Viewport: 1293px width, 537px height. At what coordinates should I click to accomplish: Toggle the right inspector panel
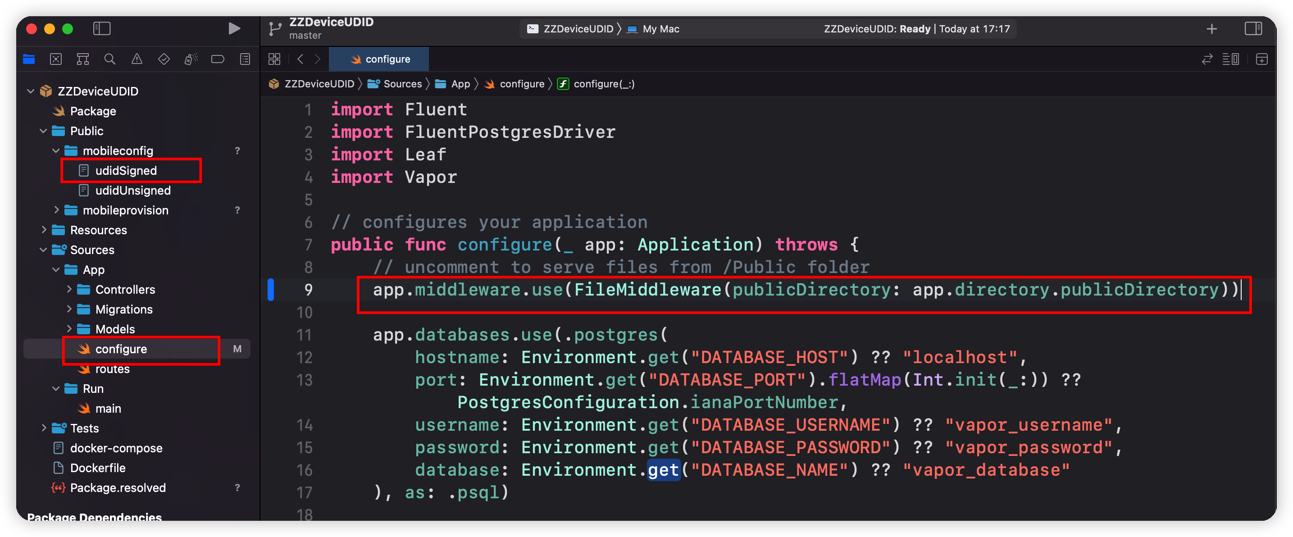tap(1253, 28)
